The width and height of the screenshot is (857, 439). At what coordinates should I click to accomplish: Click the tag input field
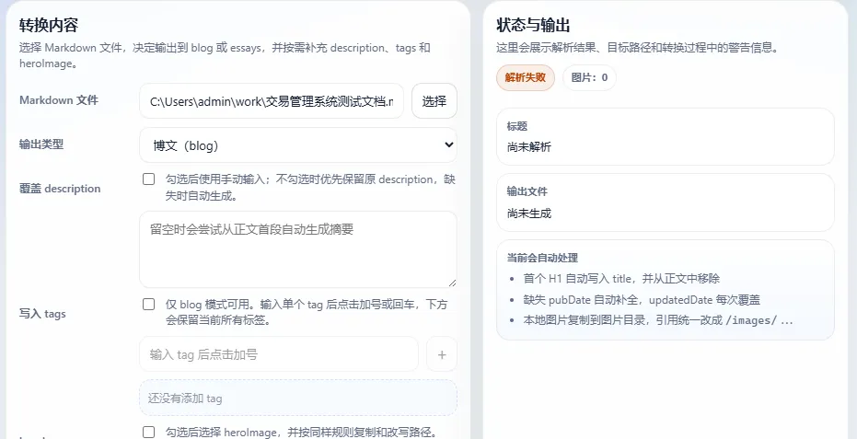pos(278,354)
